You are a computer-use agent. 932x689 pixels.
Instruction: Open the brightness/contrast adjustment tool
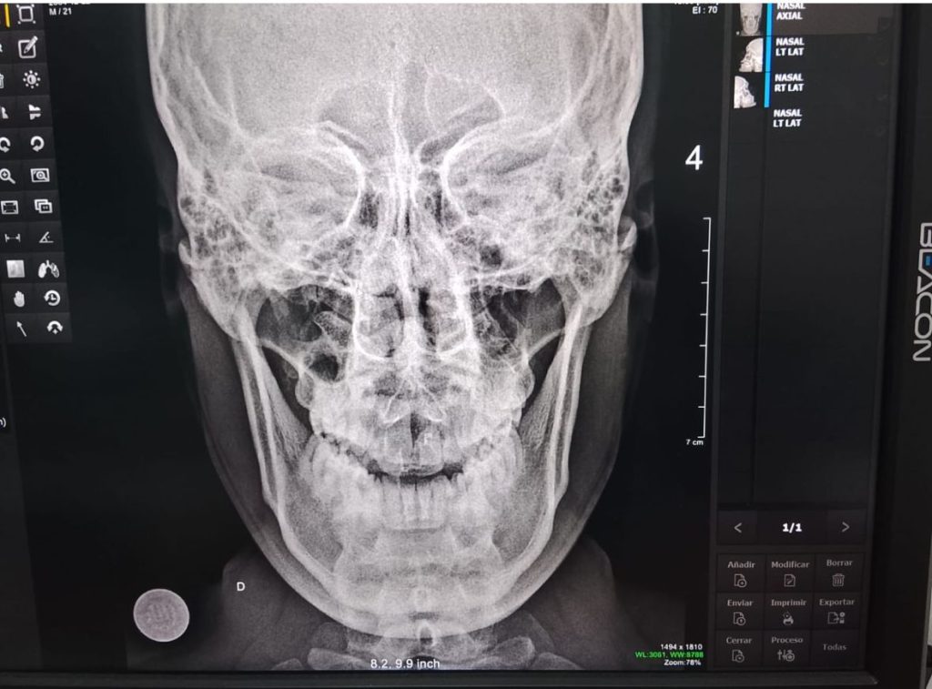point(32,80)
